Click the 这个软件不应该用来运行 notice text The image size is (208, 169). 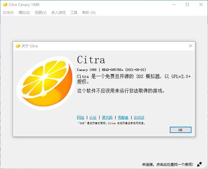click(121, 91)
